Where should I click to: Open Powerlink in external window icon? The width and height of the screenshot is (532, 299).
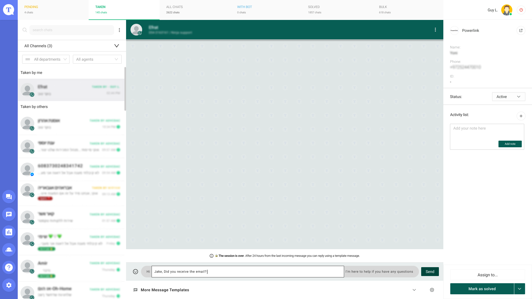[521, 30]
